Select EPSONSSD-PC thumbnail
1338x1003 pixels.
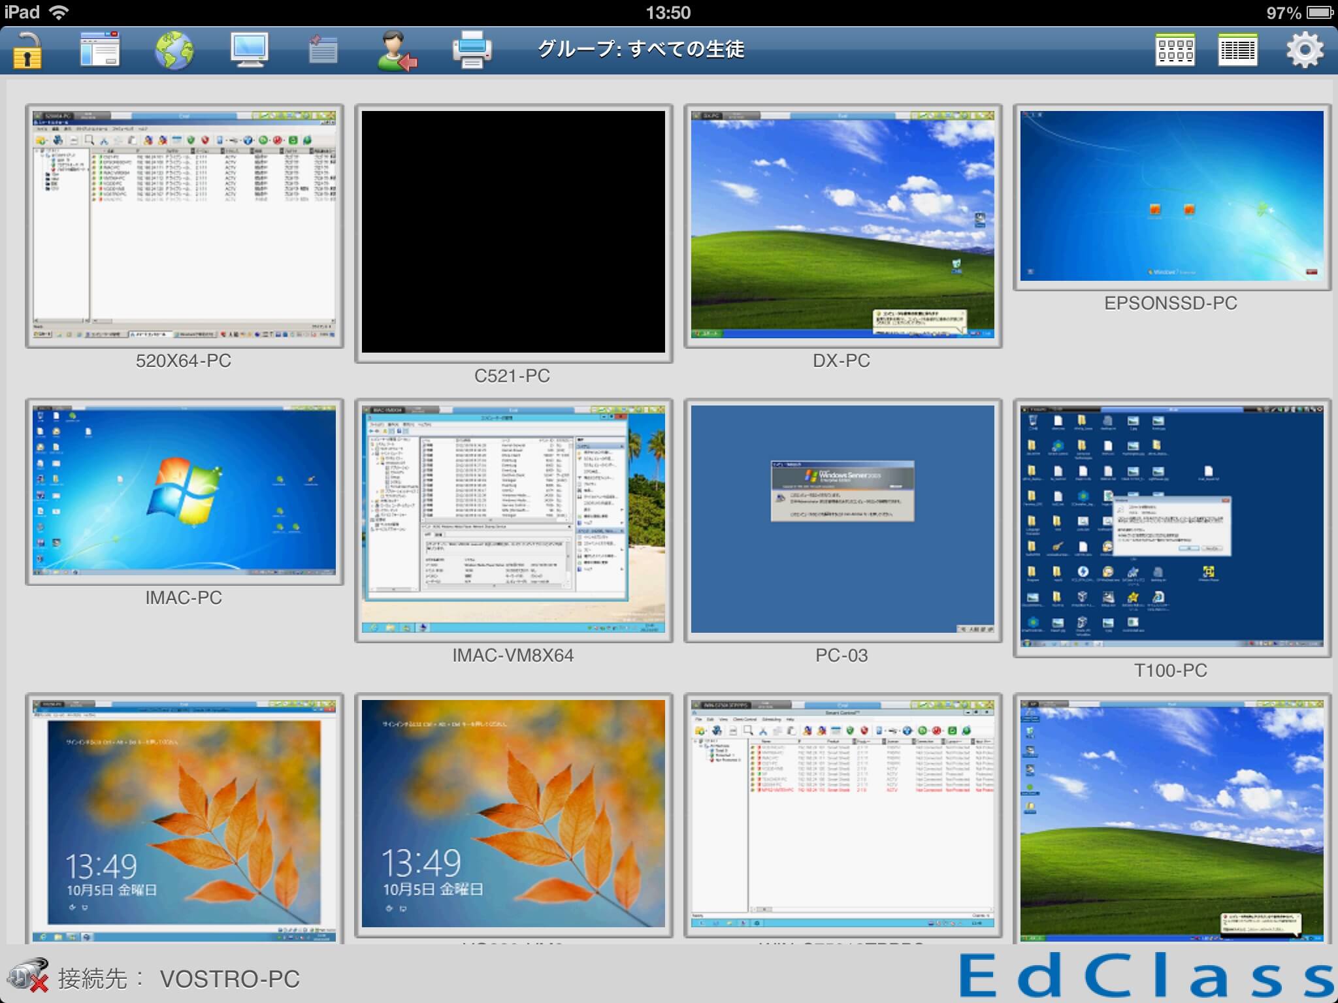(x=1171, y=197)
